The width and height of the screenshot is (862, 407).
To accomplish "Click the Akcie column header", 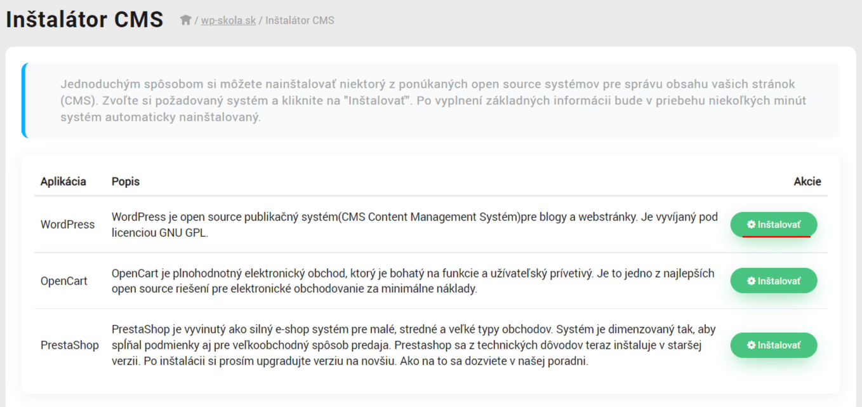I will [807, 182].
